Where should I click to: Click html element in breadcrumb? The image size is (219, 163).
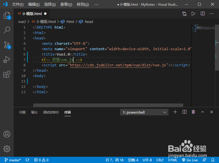click(x=70, y=22)
